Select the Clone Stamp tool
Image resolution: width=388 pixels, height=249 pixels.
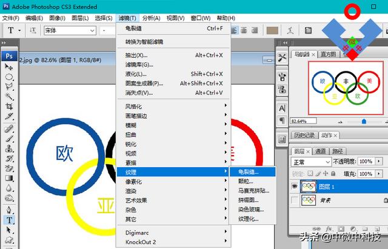pos(9,148)
